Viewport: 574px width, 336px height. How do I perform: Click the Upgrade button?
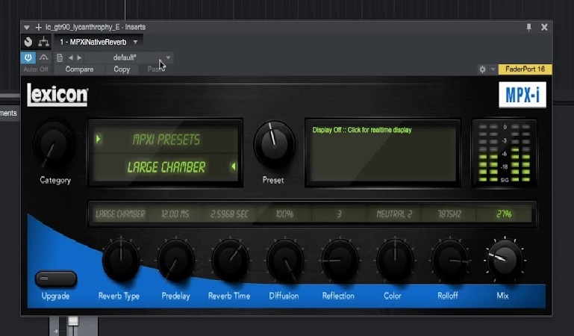(56, 279)
